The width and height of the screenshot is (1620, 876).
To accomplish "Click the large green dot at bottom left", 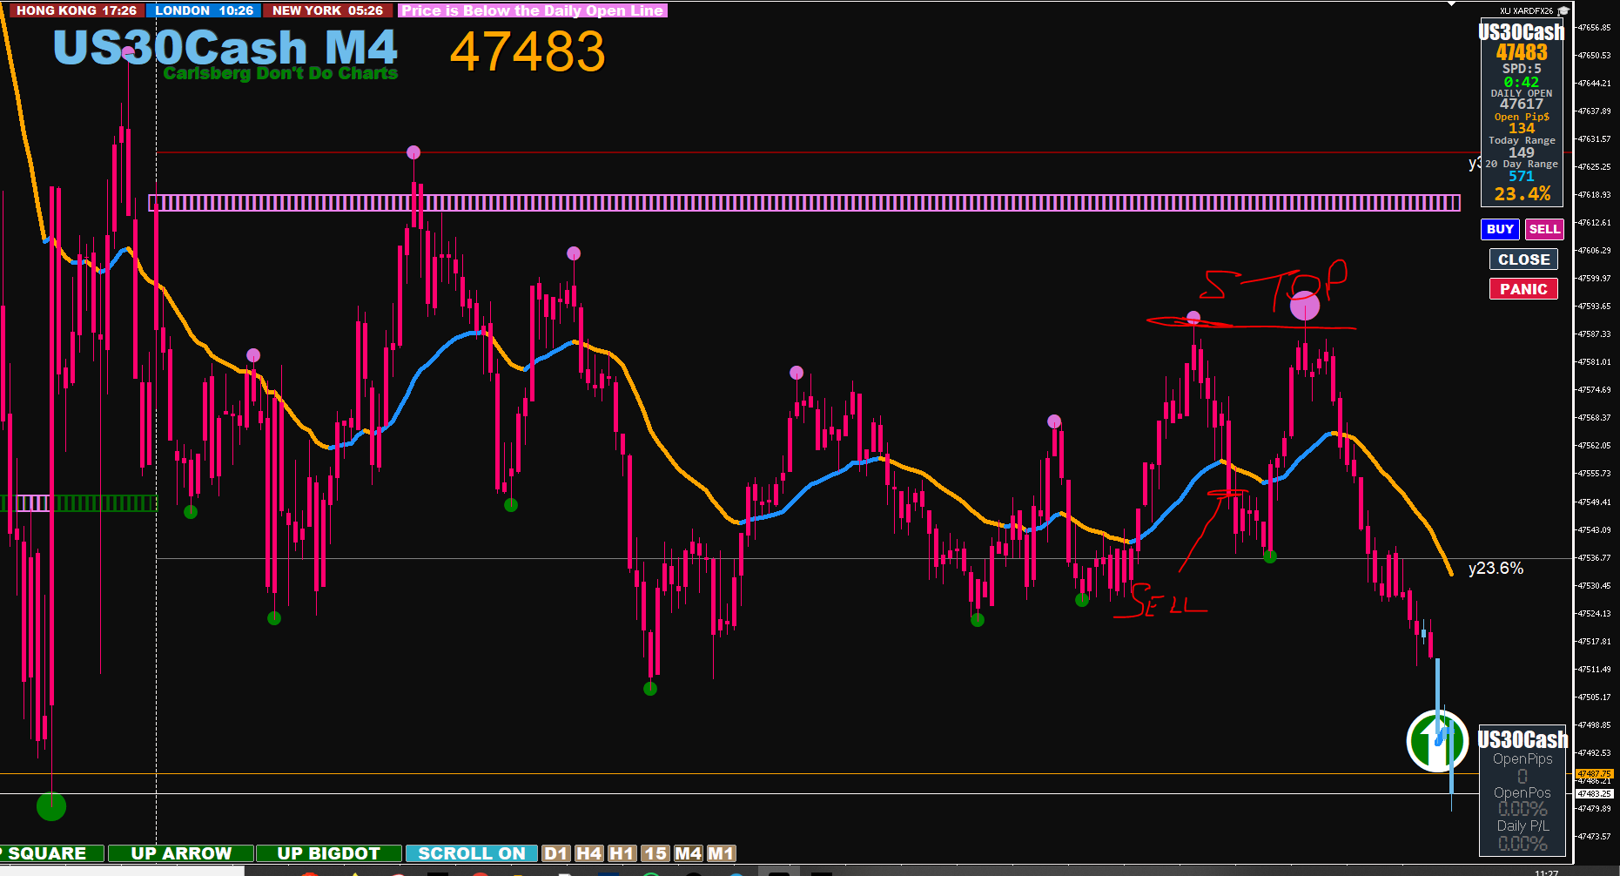I will pos(51,806).
